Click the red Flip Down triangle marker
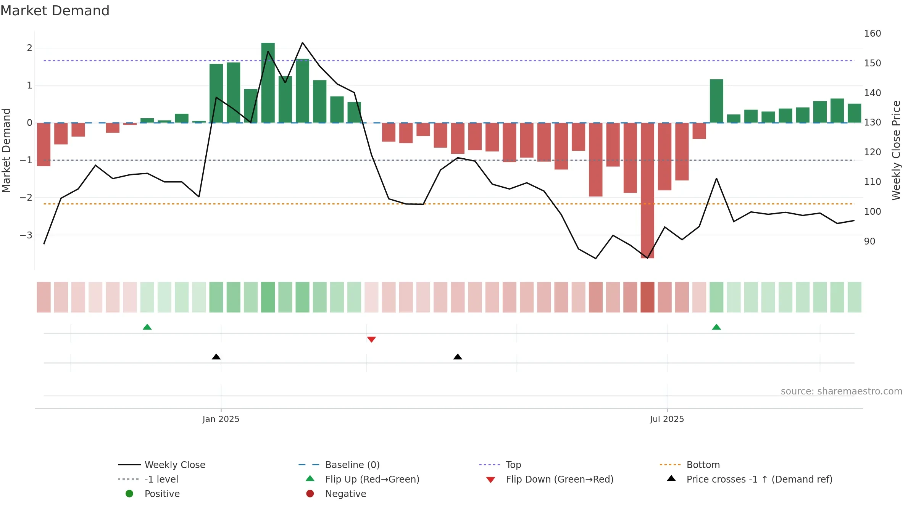Viewport: 916px width, 515px height. pos(371,340)
